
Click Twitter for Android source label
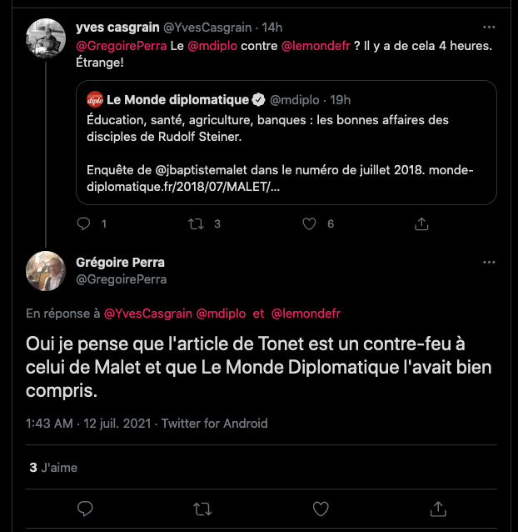click(x=215, y=423)
